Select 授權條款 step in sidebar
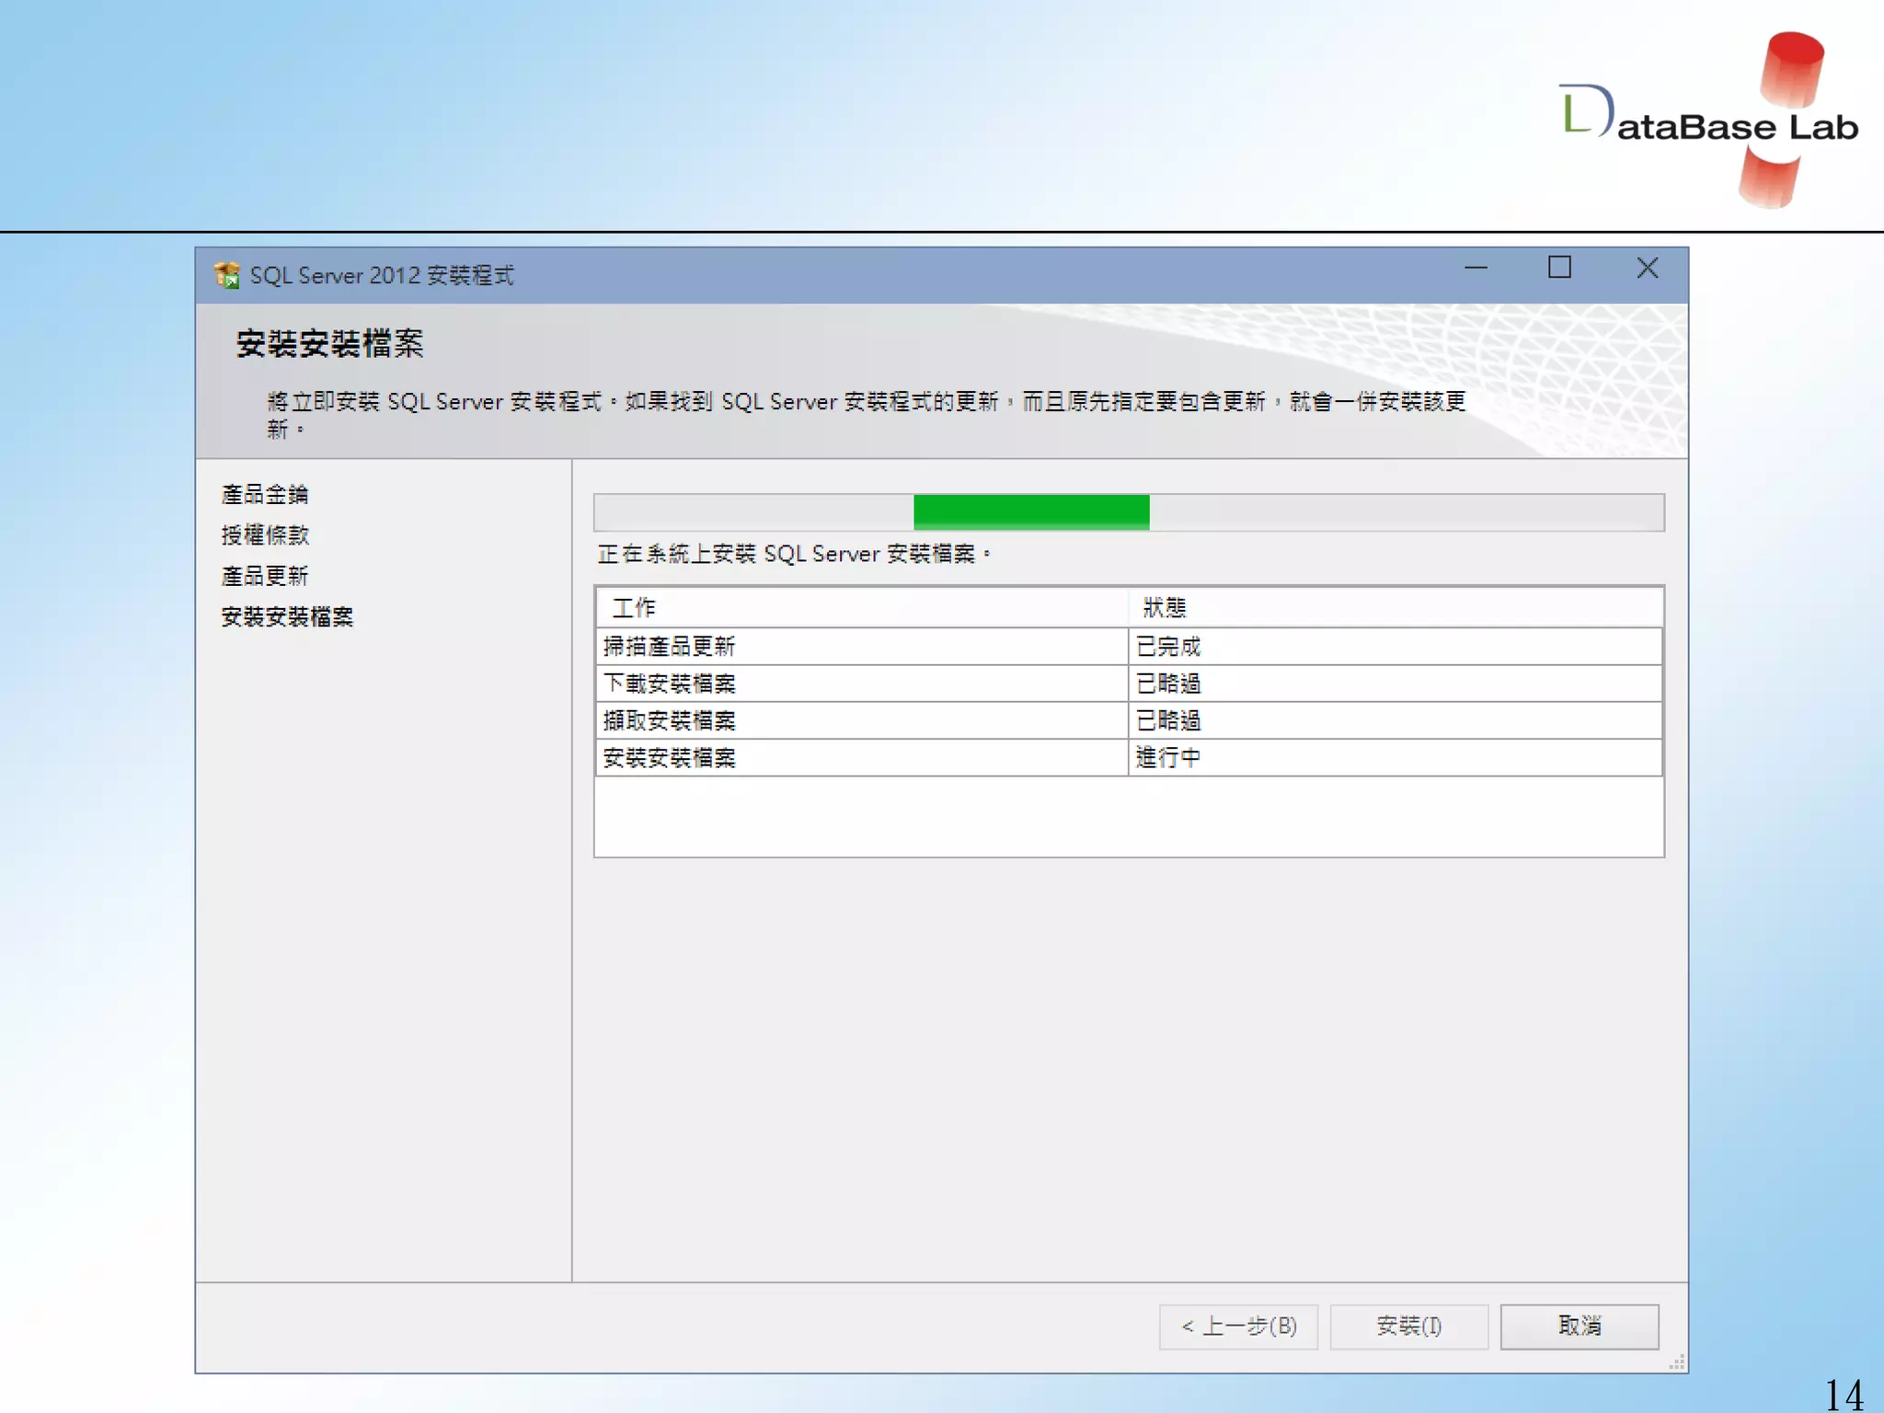Image resolution: width=1884 pixels, height=1413 pixels. pyautogui.click(x=265, y=535)
